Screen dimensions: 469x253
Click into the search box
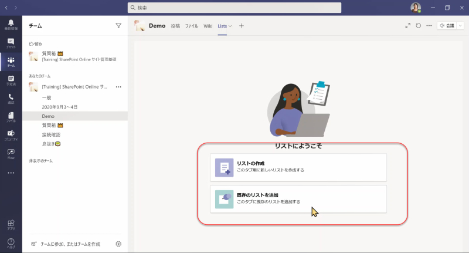[x=234, y=8]
